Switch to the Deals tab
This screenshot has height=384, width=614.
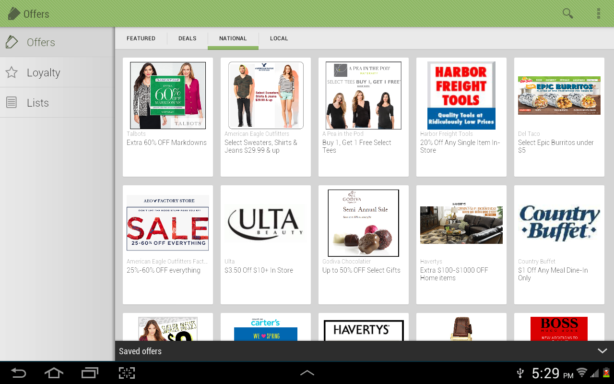click(x=188, y=38)
